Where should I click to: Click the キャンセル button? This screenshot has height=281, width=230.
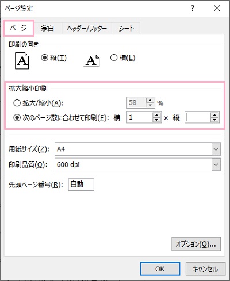tap(205, 269)
